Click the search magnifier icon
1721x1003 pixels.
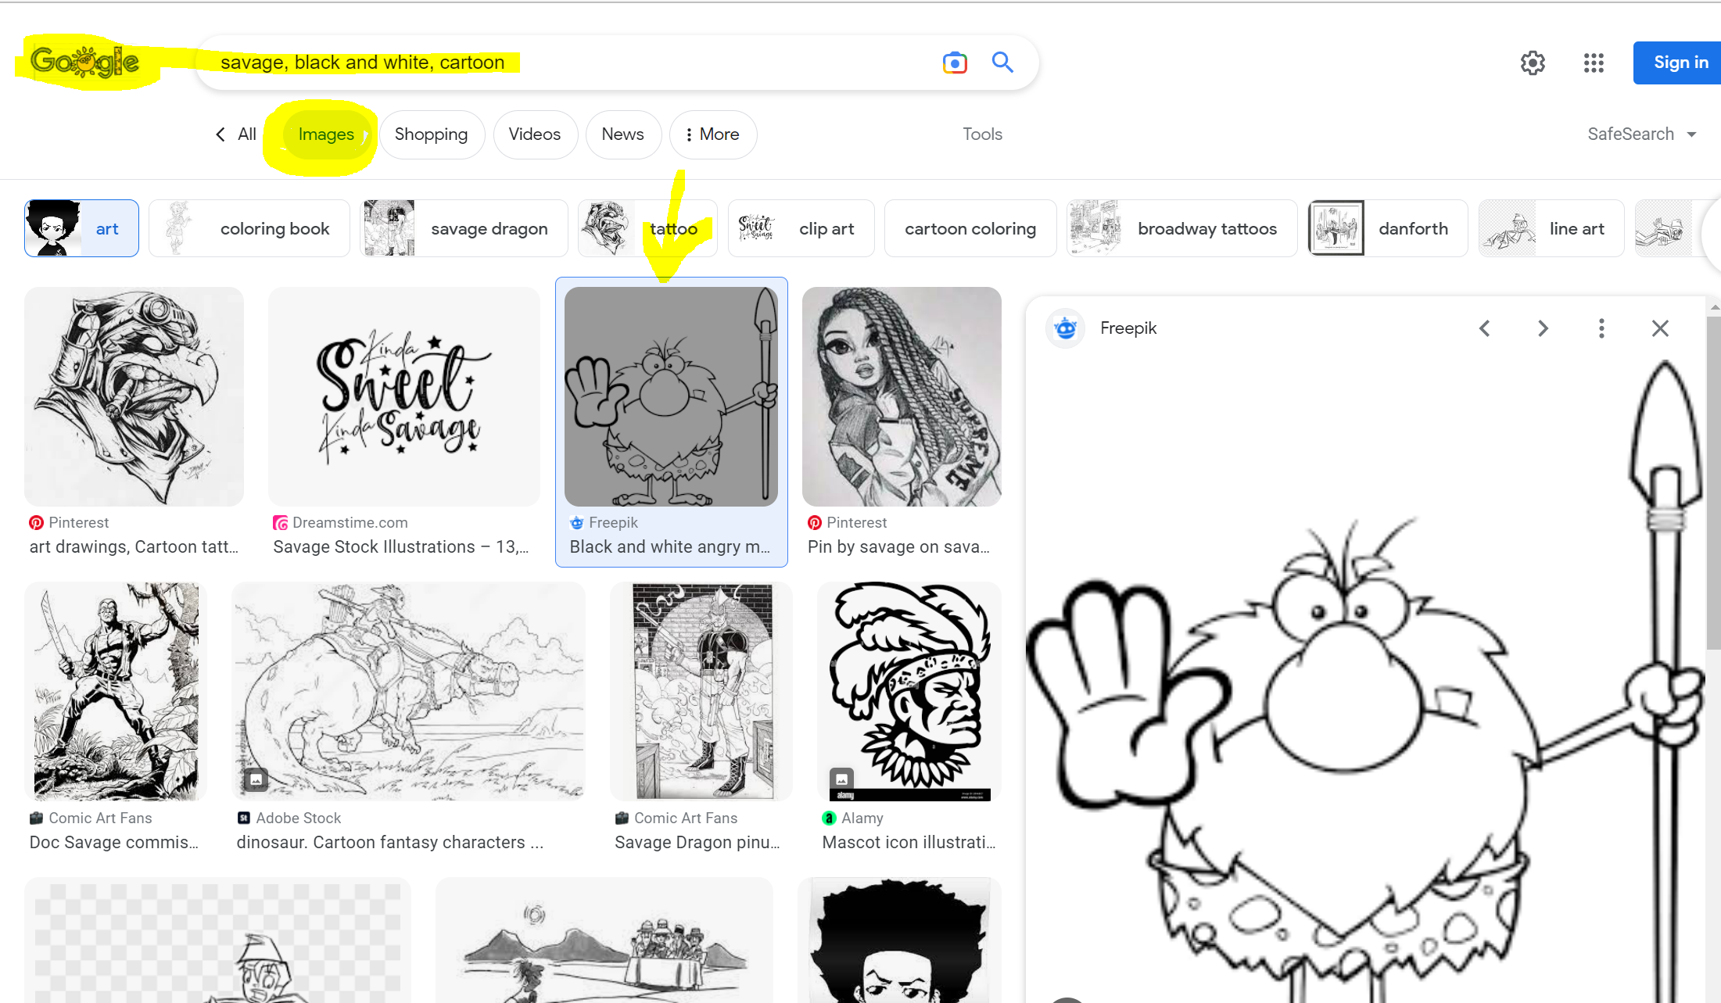(x=1002, y=63)
